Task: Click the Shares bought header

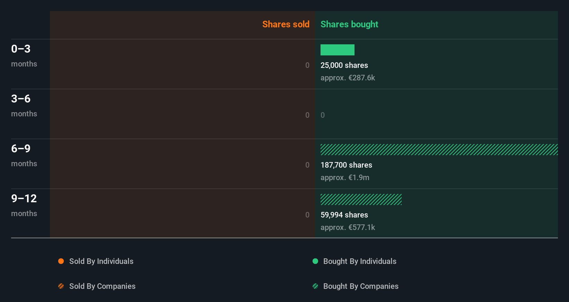Action: click(349, 24)
